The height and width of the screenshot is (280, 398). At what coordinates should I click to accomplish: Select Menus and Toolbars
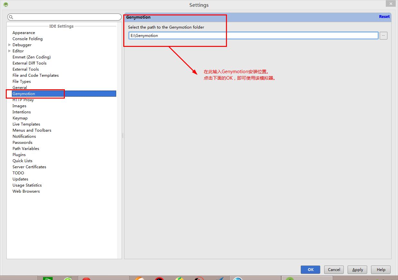[x=32, y=130]
